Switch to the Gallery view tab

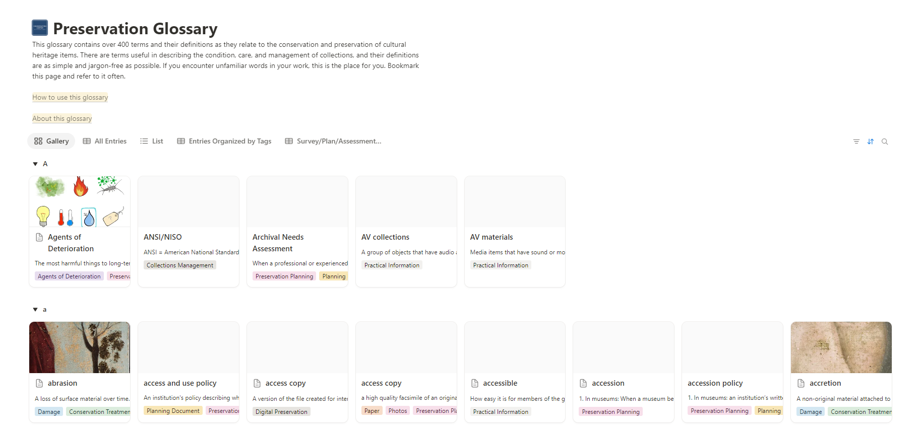[x=51, y=141]
